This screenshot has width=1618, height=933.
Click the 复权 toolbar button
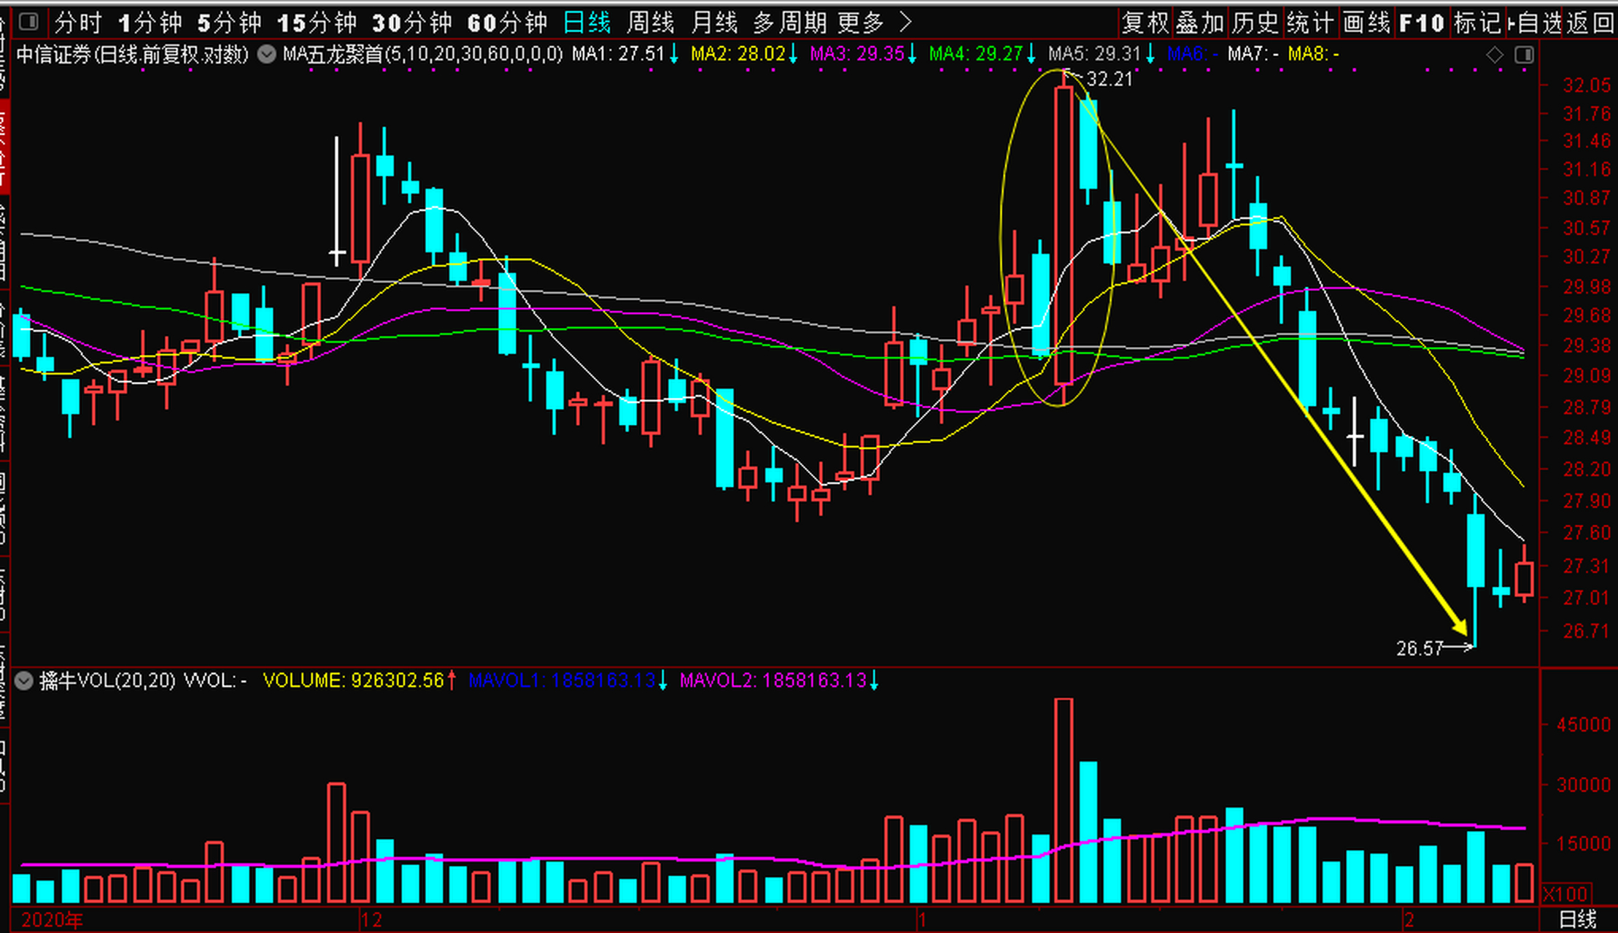1145,23
